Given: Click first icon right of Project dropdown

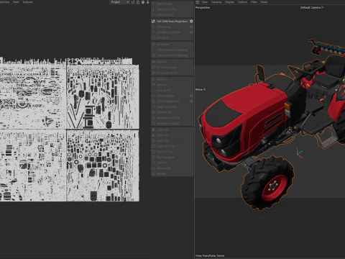Looking at the screenshot, I should pos(133,2).
